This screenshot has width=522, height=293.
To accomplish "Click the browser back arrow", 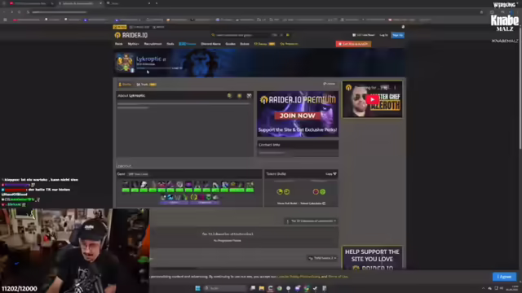I will (4, 12).
